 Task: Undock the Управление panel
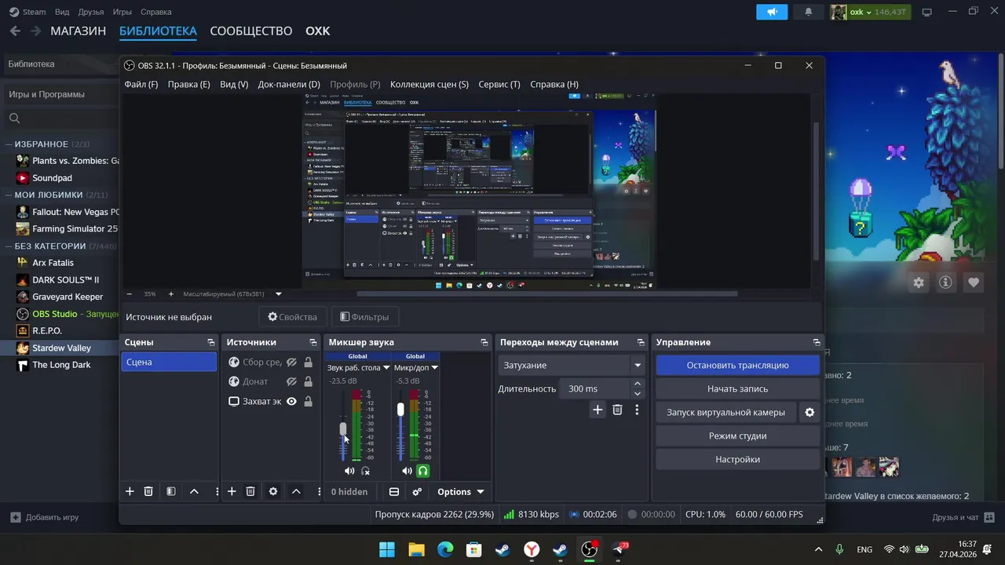click(x=817, y=343)
